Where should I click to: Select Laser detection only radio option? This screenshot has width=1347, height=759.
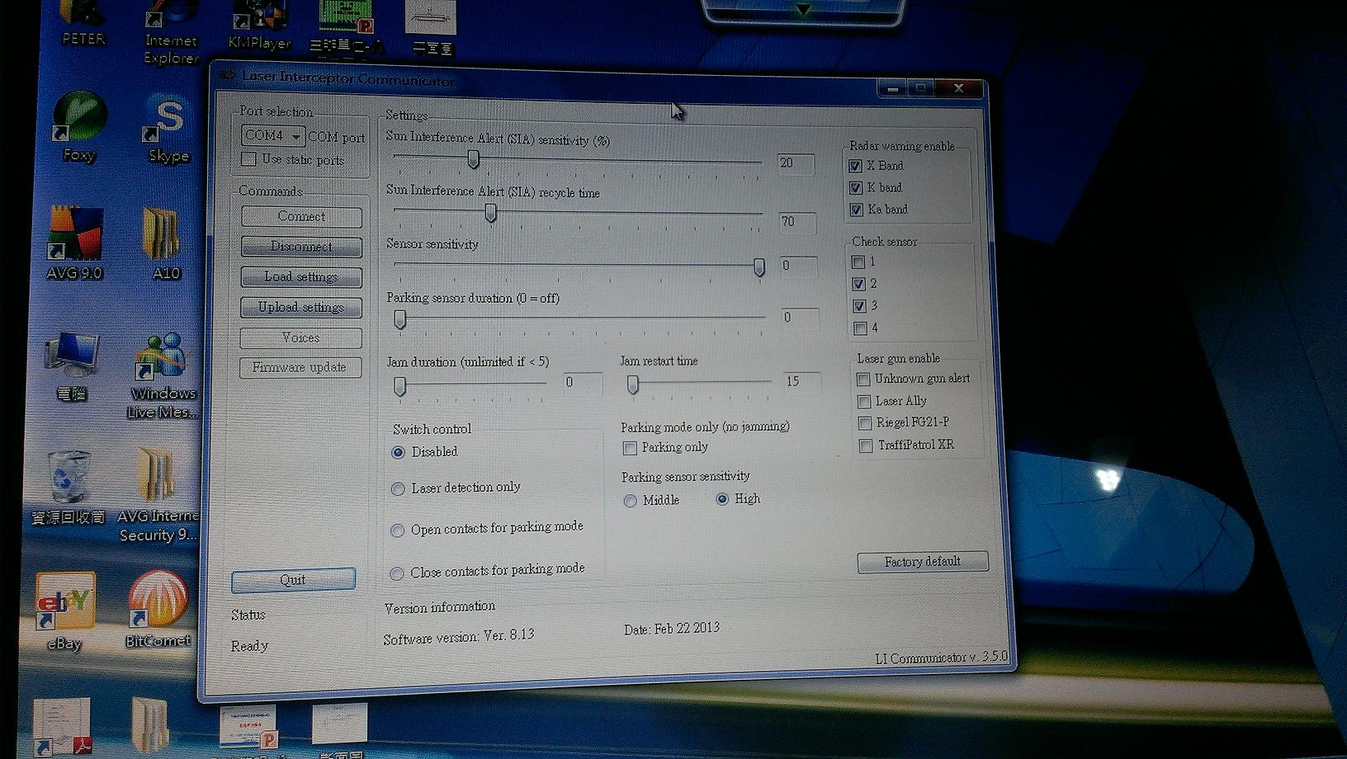pyautogui.click(x=398, y=489)
